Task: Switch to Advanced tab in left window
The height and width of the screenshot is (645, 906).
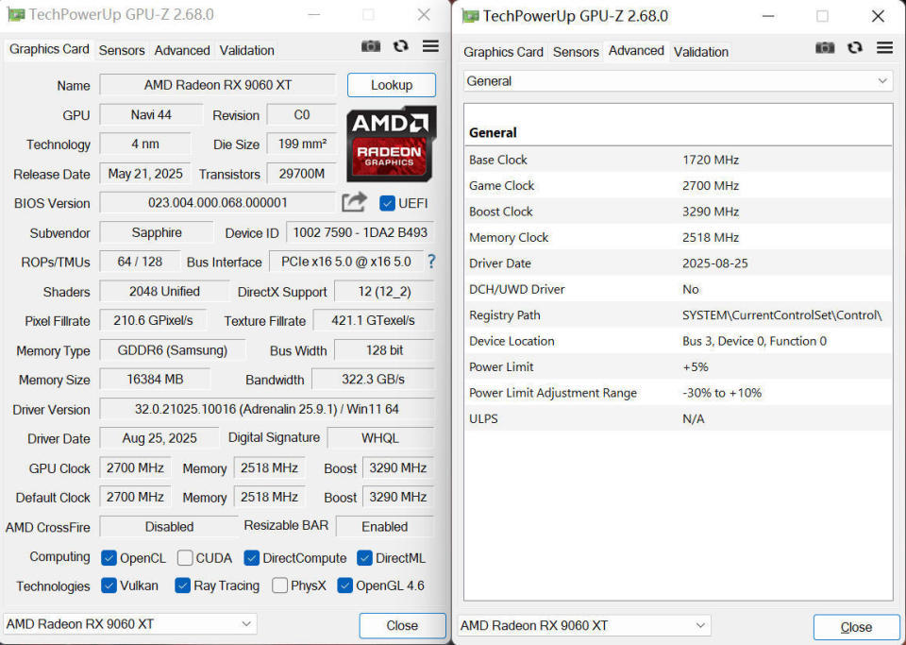Action: tap(182, 50)
